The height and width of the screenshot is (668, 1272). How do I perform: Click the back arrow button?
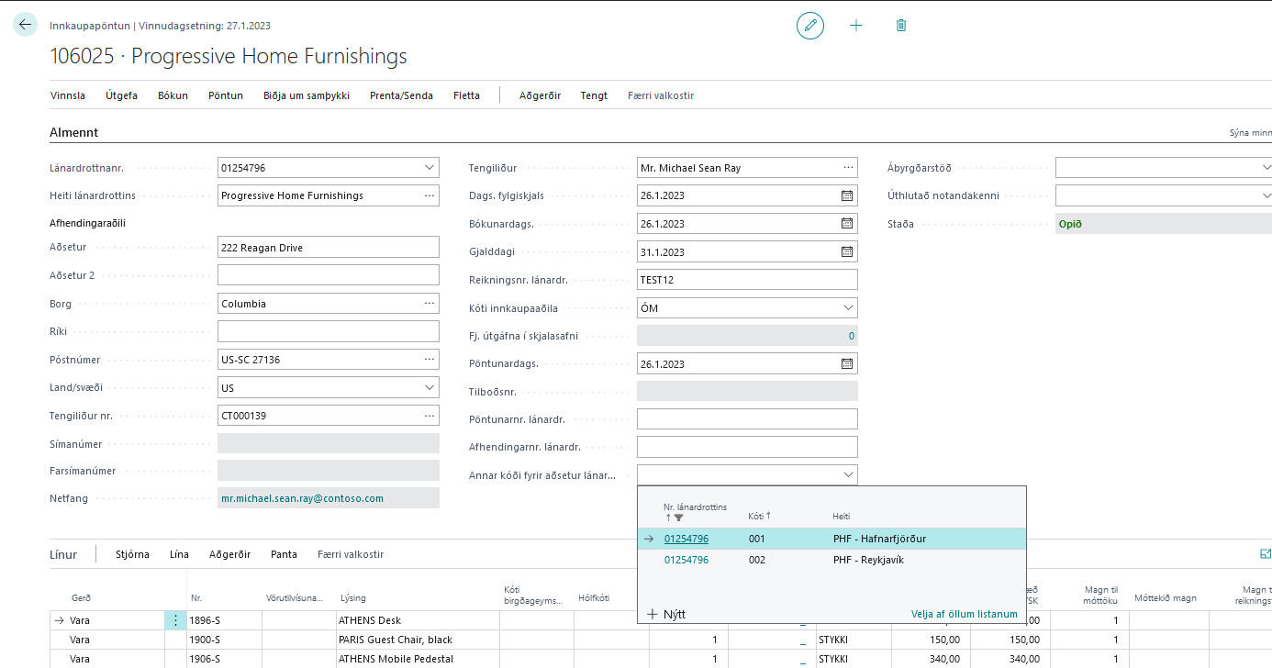click(x=25, y=26)
